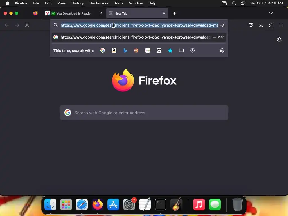Image resolution: width=288 pixels, height=216 pixels.
Task: Open Spotlight search in the menu bar
Action: [x=234, y=3]
